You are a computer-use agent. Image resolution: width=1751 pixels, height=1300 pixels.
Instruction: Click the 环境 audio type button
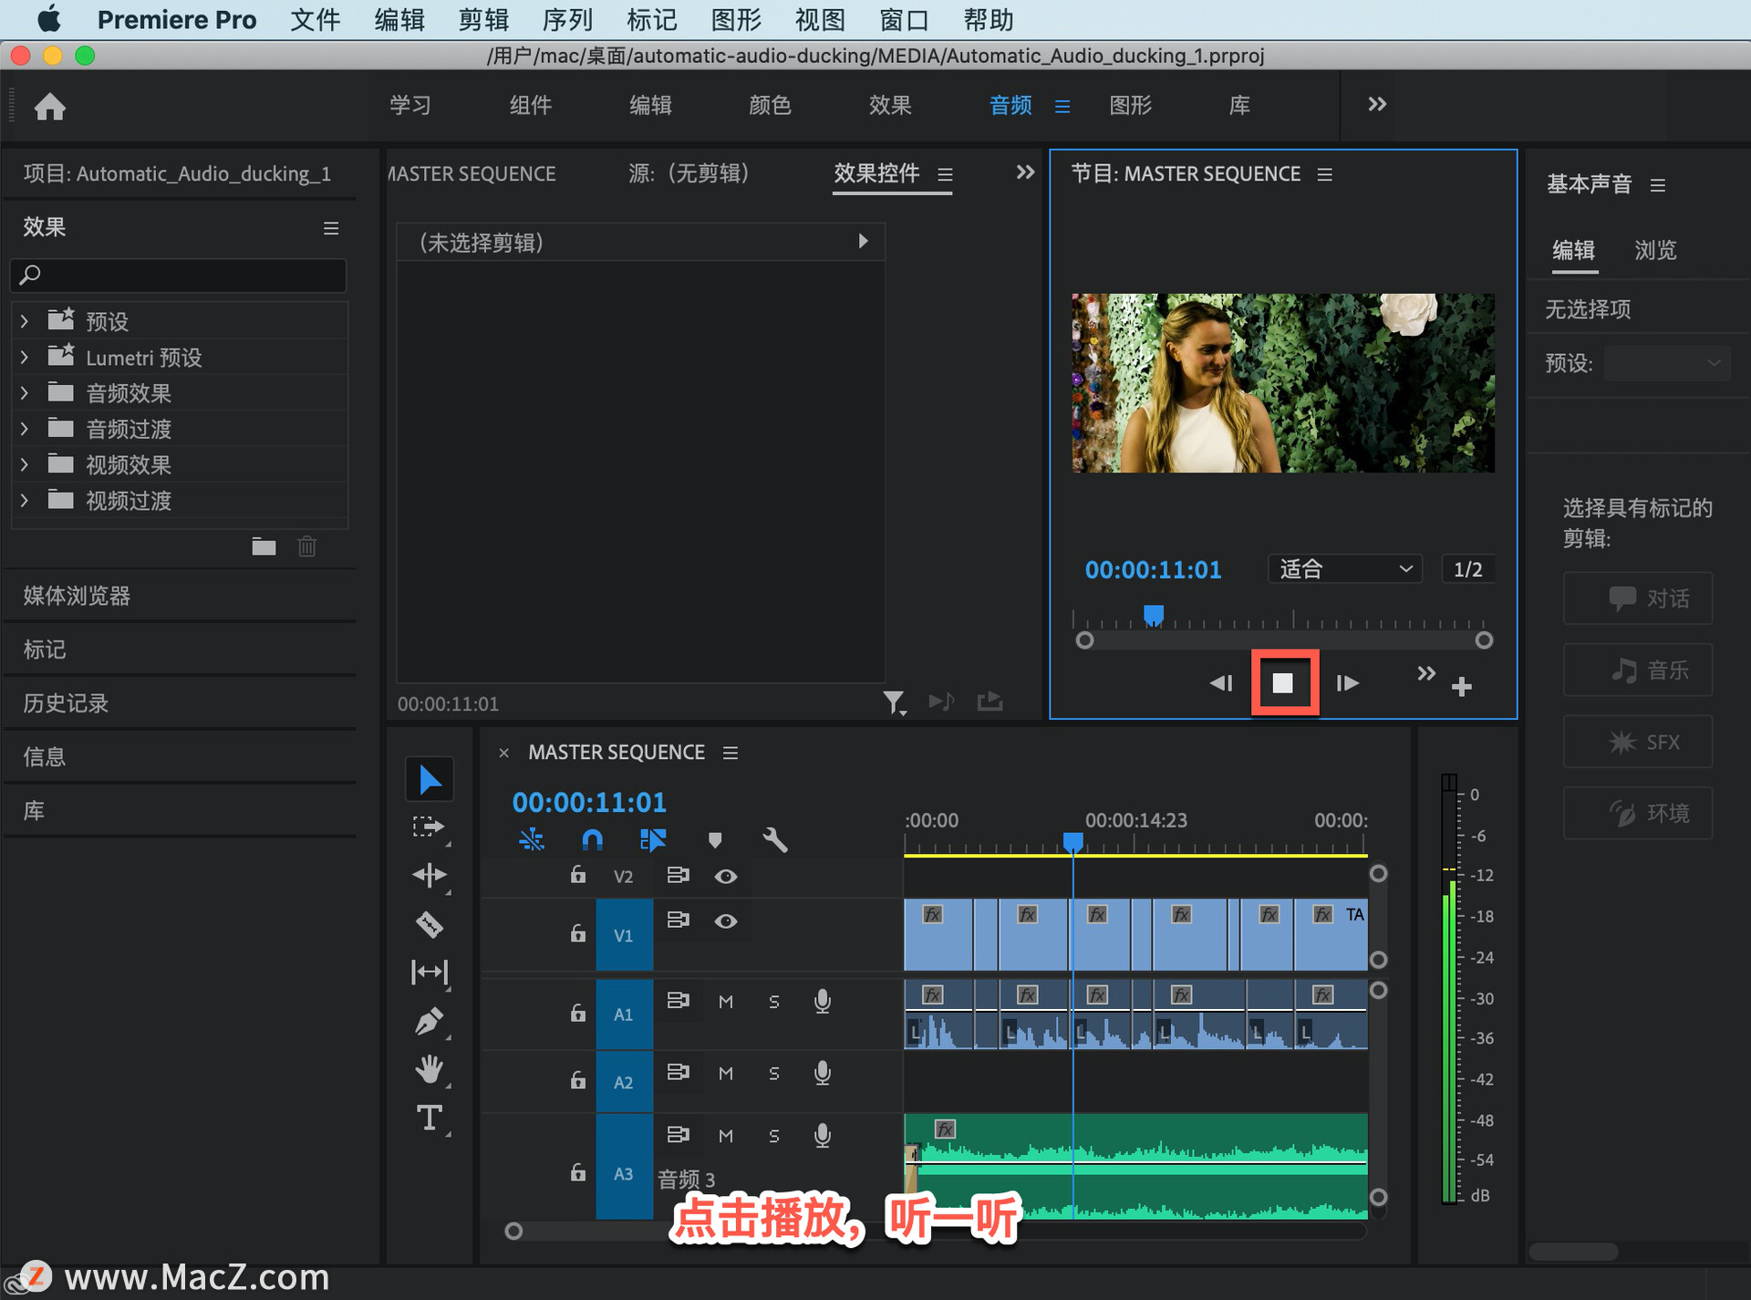(x=1638, y=813)
